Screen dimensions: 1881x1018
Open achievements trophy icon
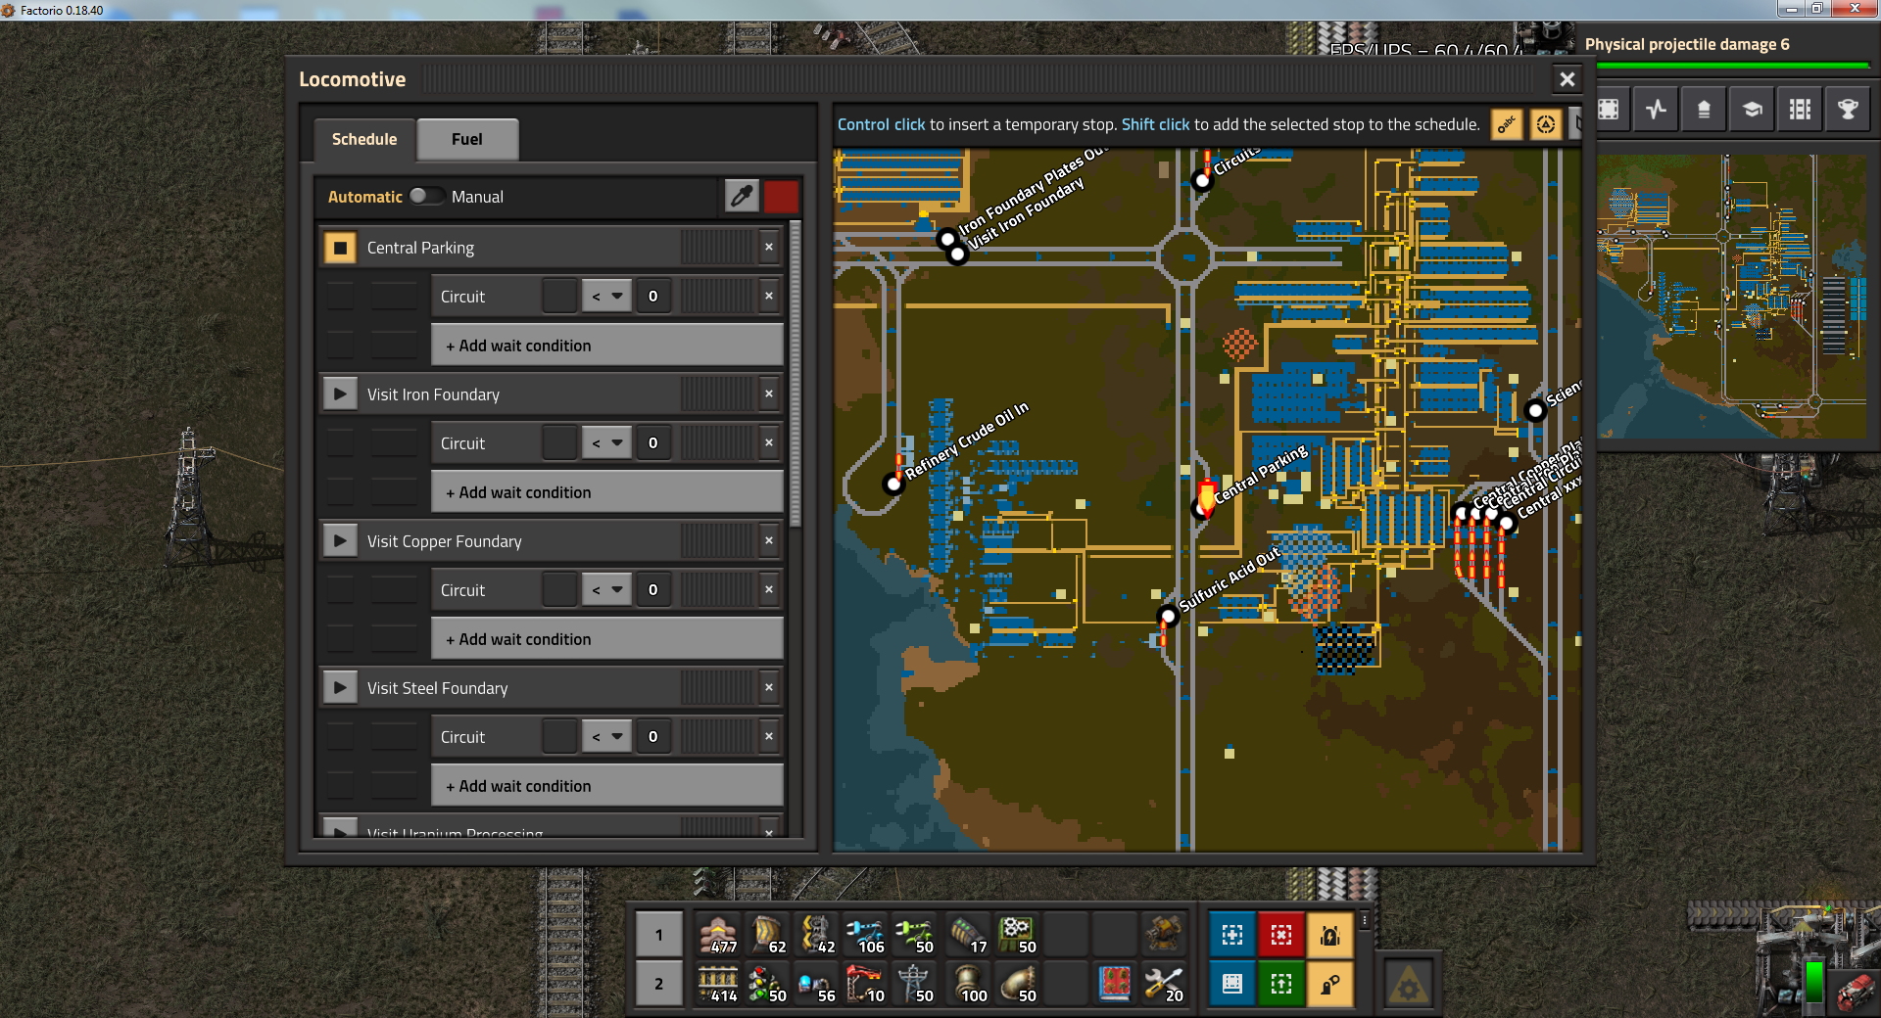[x=1848, y=110]
